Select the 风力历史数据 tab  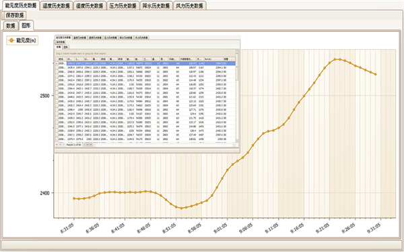click(x=189, y=5)
